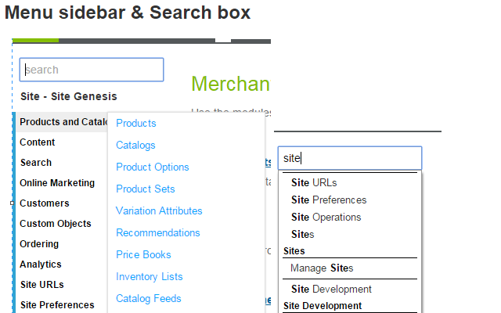Open the Catalogs link
Viewport: 501px width, 313px height.
pos(135,146)
